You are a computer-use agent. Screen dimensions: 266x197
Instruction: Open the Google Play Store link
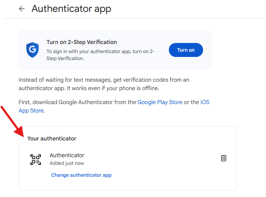pos(160,102)
